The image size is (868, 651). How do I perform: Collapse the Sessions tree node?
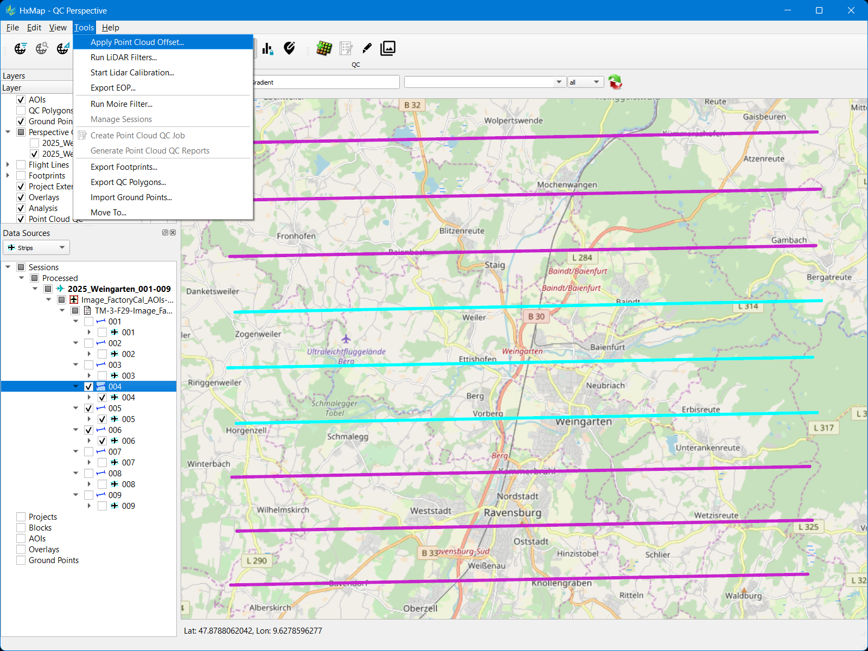coord(8,267)
